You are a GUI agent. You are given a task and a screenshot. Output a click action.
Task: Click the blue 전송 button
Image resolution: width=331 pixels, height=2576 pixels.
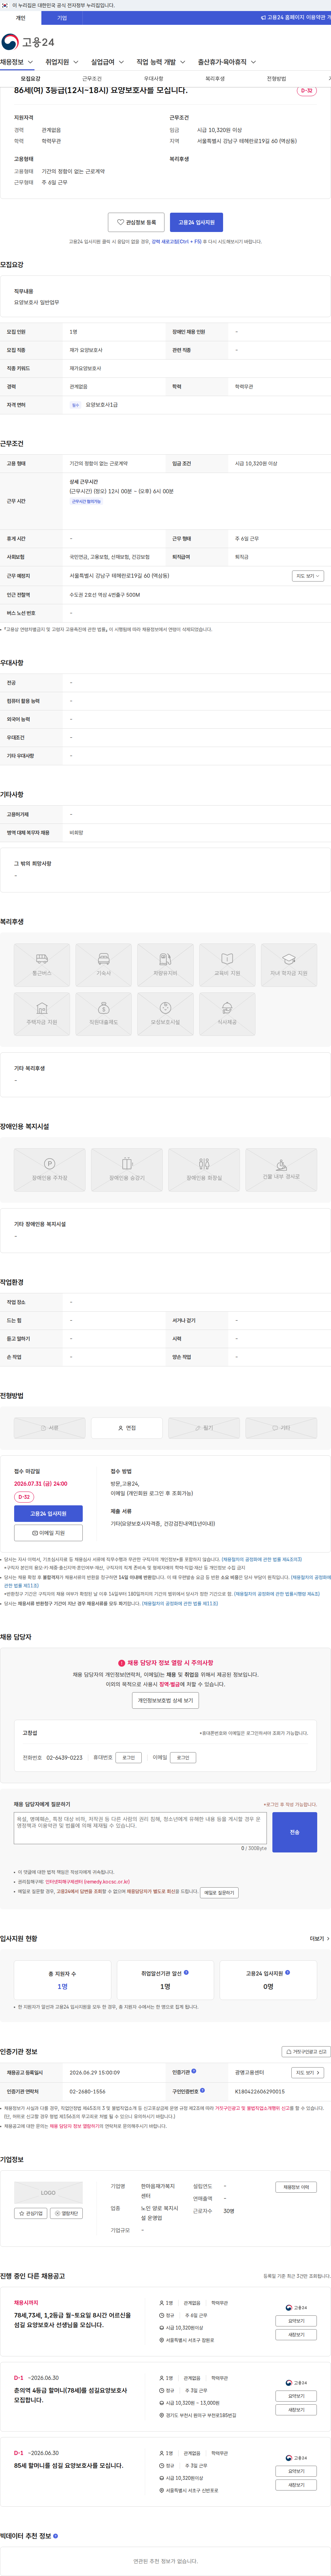tap(294, 1832)
